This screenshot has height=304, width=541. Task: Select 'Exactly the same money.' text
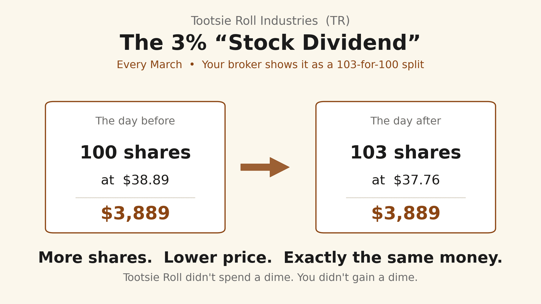tap(393, 258)
